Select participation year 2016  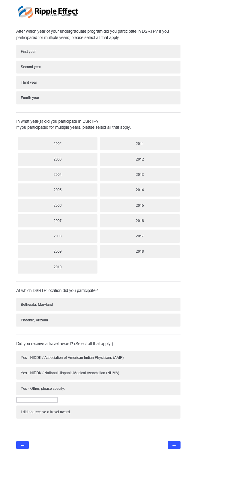pos(140,221)
